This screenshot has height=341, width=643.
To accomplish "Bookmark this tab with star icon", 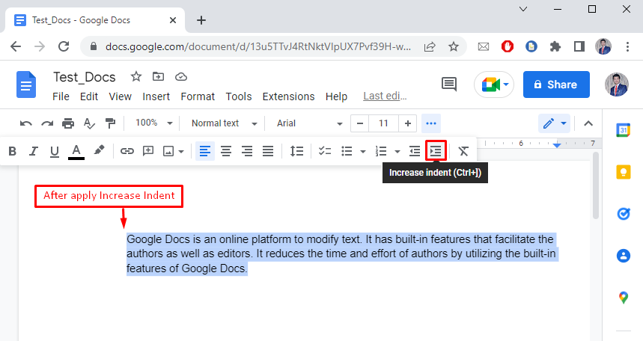I will pos(453,46).
